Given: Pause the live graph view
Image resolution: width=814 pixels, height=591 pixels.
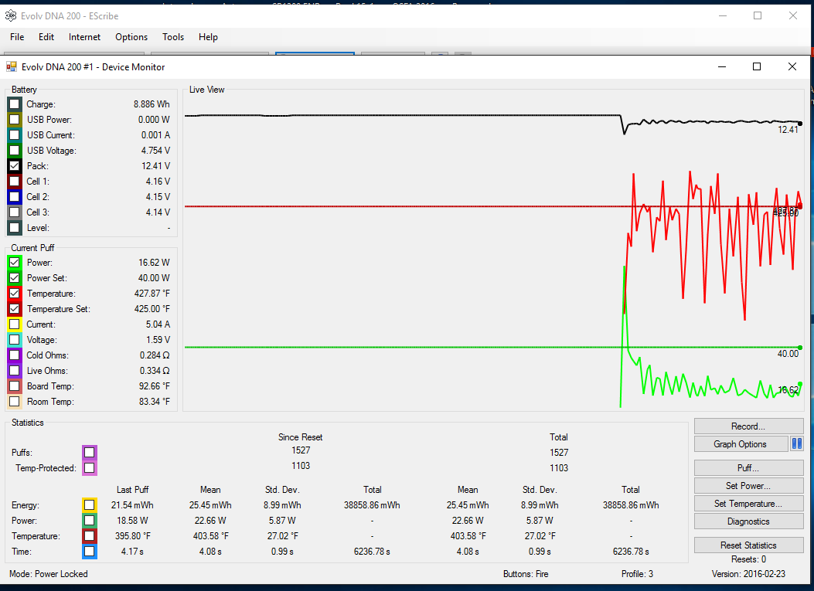Looking at the screenshot, I should click(x=797, y=444).
